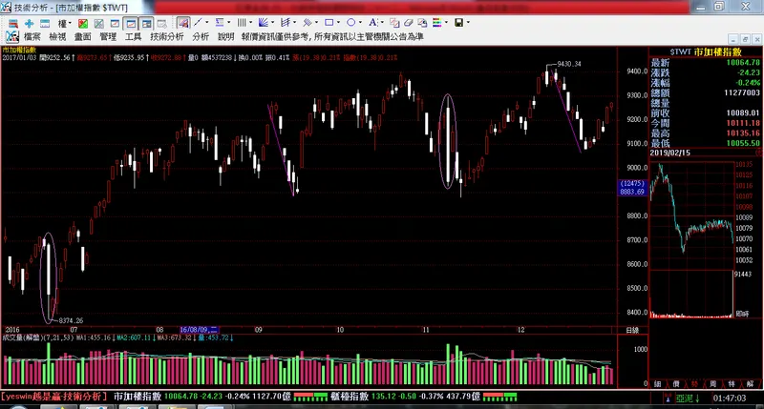
Task: Select the rectangle drawing tool
Action: click(329, 22)
